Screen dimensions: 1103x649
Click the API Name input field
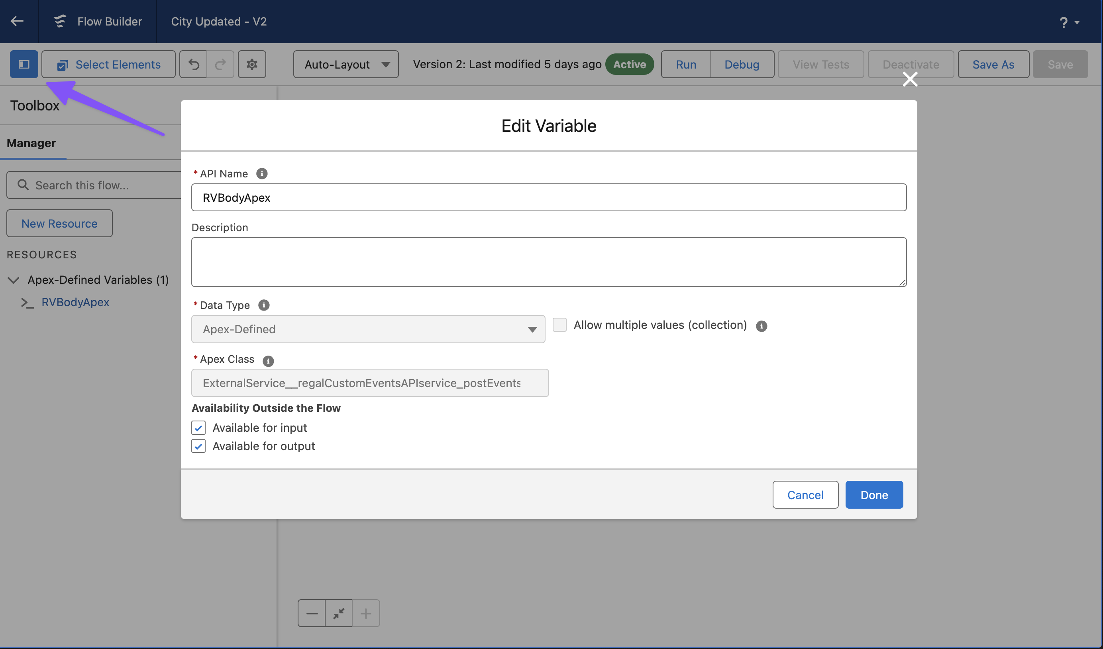[549, 197]
